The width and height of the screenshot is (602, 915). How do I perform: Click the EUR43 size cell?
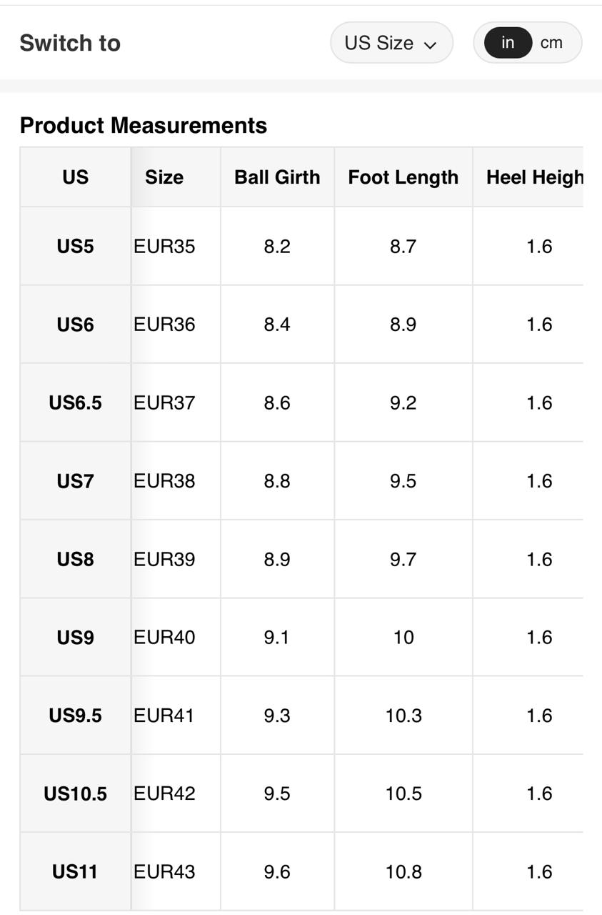tap(164, 871)
